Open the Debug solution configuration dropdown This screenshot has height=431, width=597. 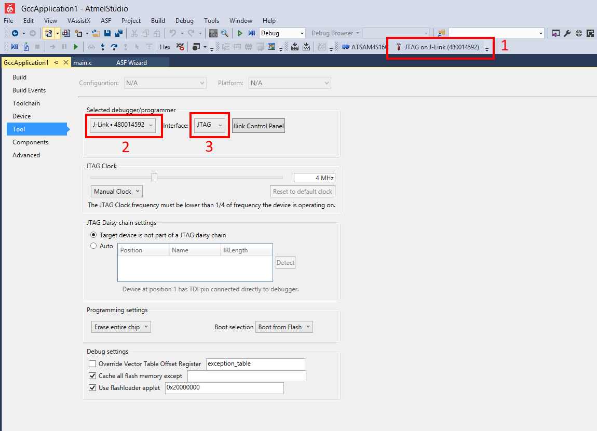282,33
